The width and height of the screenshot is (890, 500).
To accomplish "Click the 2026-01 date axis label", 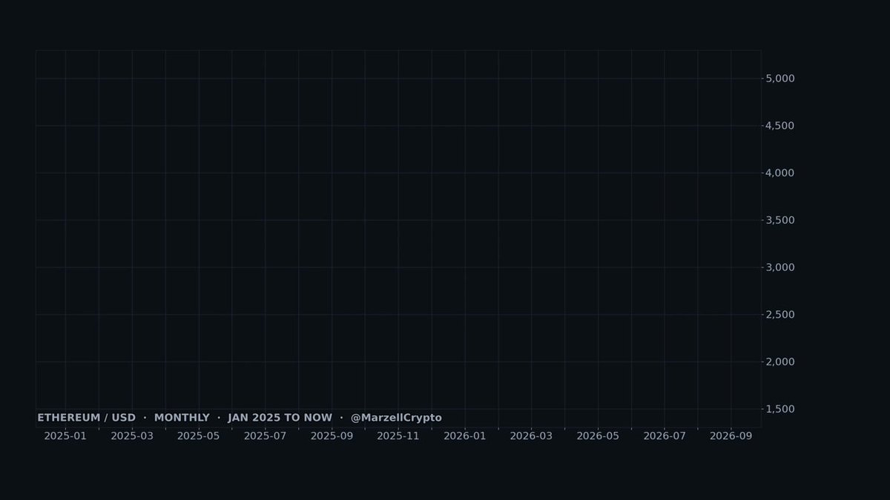I will point(465,436).
